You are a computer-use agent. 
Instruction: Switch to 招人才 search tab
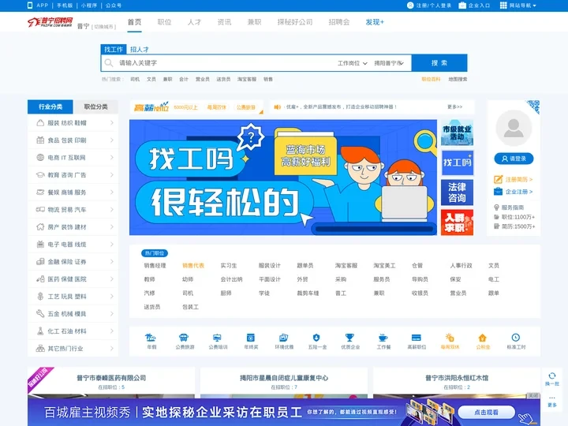pos(140,50)
